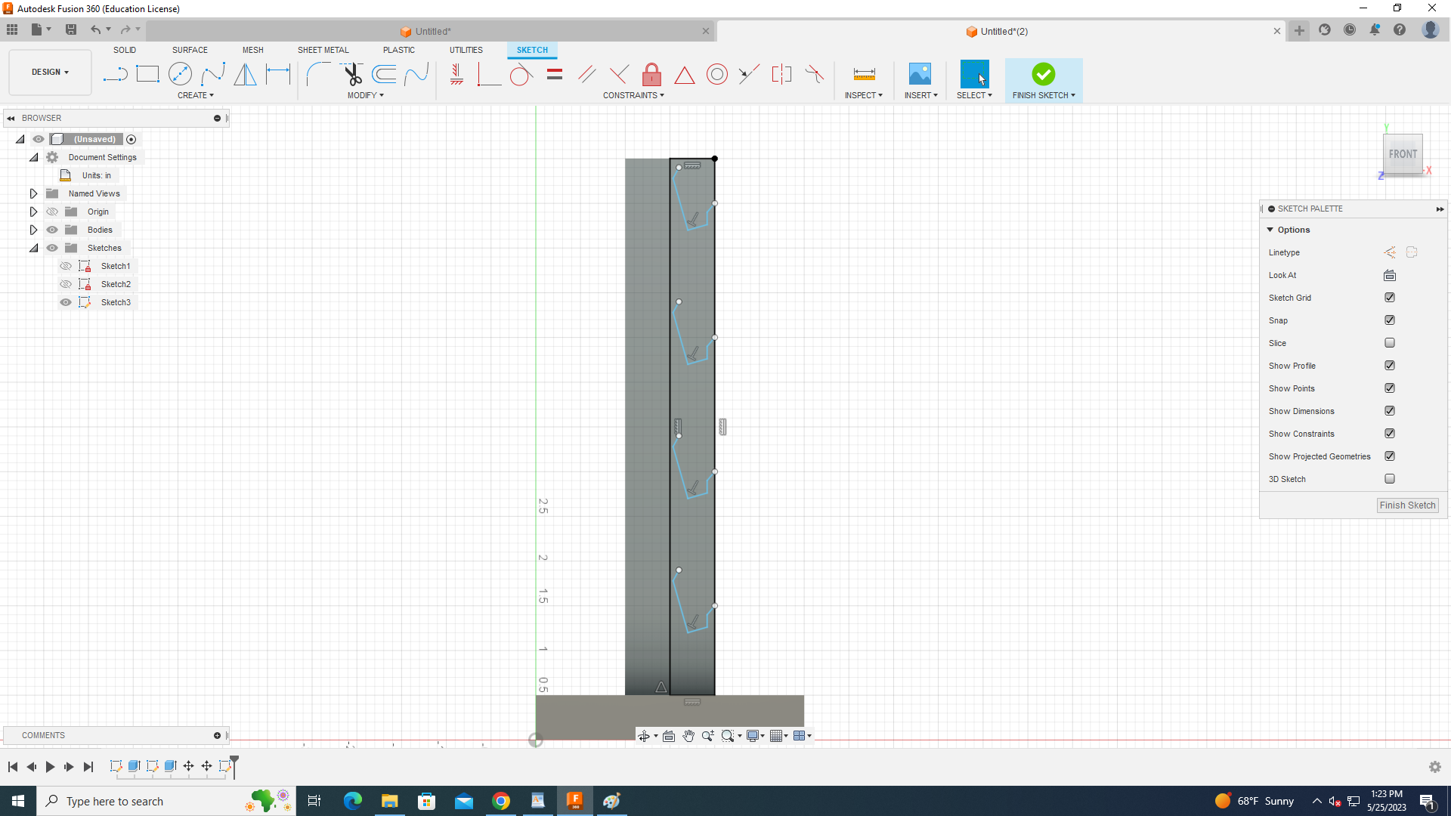
Task: Uncheck the Sketch Grid checkbox
Action: click(x=1389, y=298)
